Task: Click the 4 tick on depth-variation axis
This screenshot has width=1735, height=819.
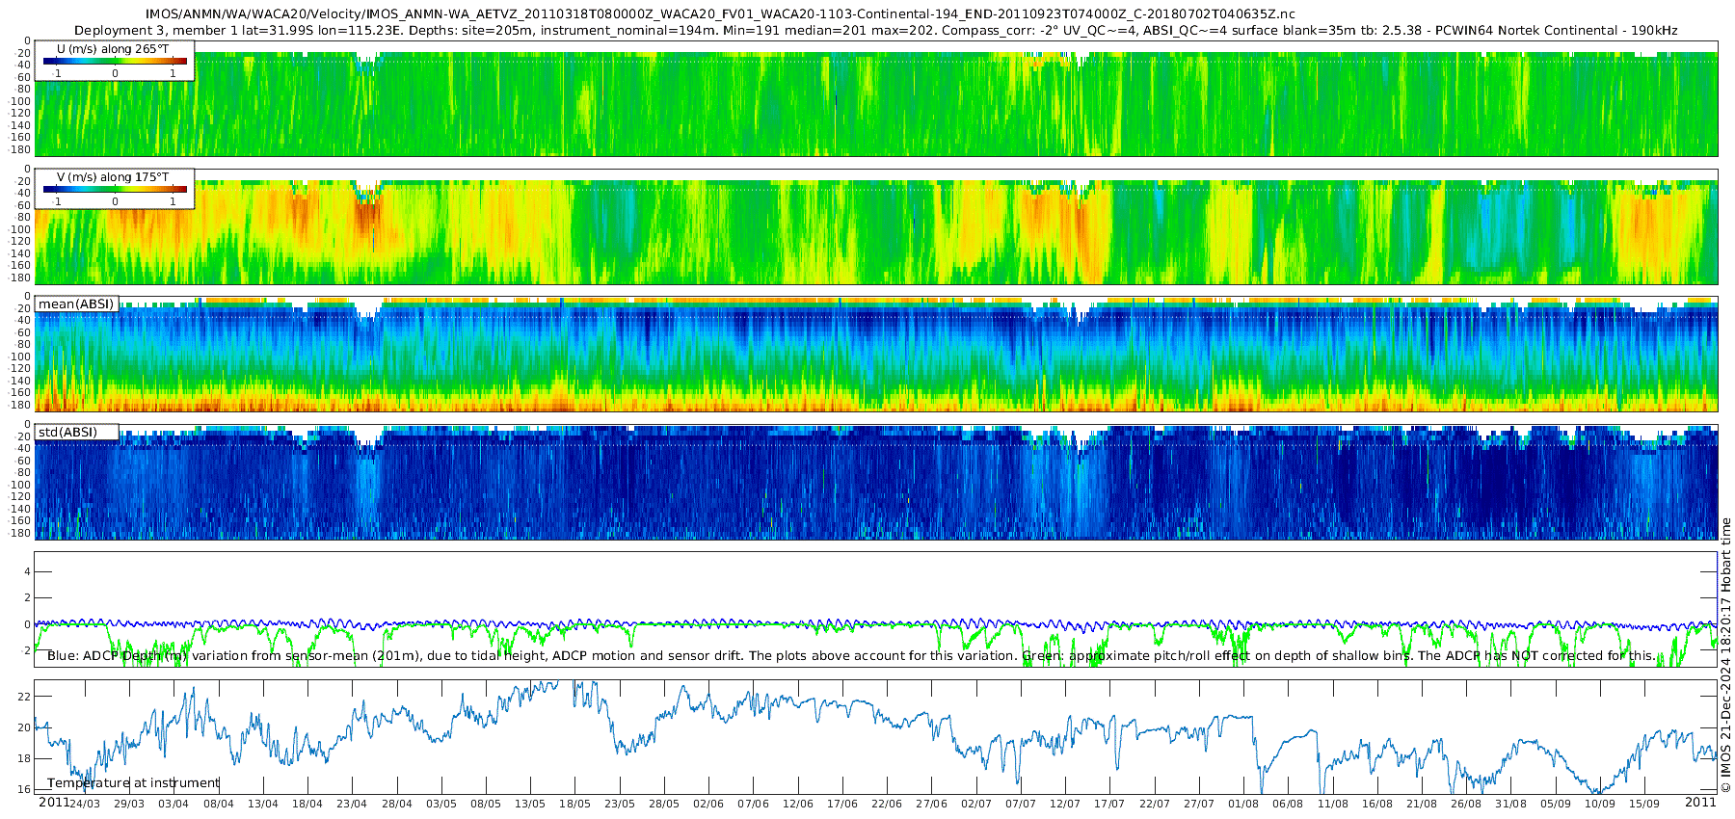Action: [27, 572]
